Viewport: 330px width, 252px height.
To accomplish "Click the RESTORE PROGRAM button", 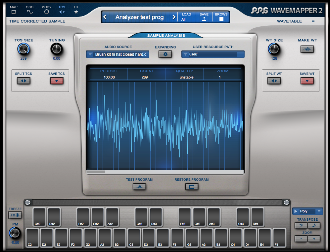I will coord(192,187).
